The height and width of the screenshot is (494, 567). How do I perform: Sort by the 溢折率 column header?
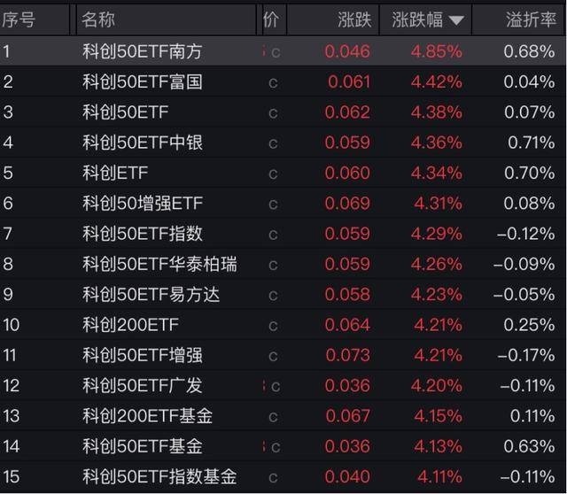coord(530,19)
